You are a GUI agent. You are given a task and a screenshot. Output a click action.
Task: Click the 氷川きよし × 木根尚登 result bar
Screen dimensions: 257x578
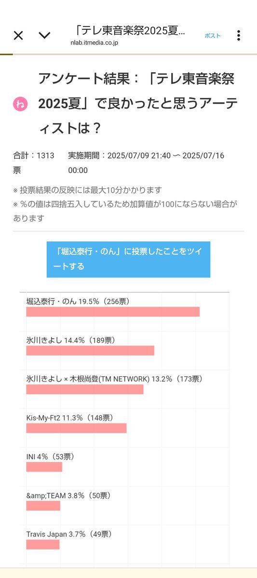85,389
